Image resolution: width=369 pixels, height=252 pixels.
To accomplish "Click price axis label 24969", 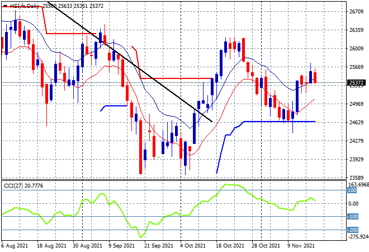I will pos(356,104).
